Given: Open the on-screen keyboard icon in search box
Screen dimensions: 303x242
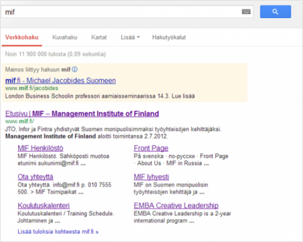Looking at the screenshot, I should tap(246, 11).
